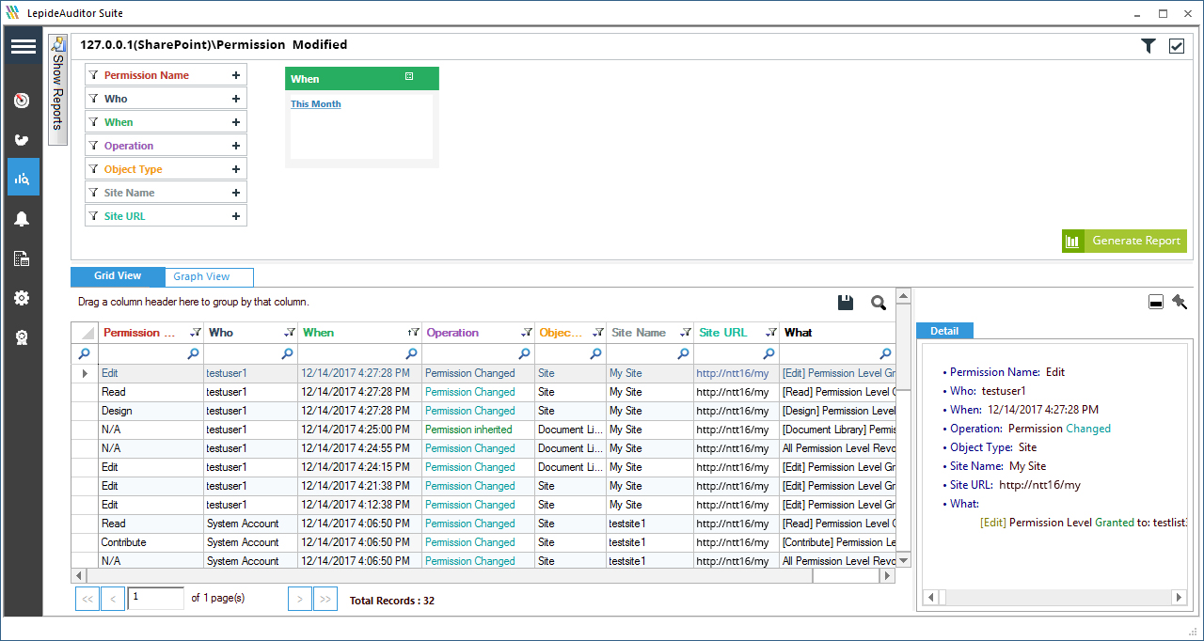This screenshot has height=641, width=1204.
Task: Go to the first page button
Action: (x=87, y=599)
